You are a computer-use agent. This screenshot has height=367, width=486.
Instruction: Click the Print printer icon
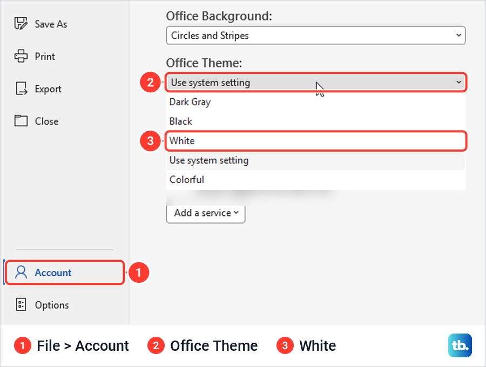[21, 56]
